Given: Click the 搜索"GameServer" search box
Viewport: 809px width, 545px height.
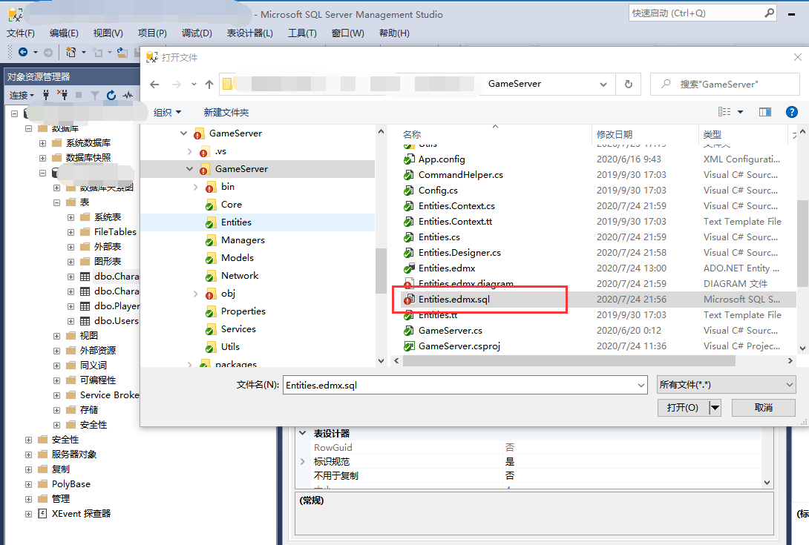Looking at the screenshot, I should point(725,84).
